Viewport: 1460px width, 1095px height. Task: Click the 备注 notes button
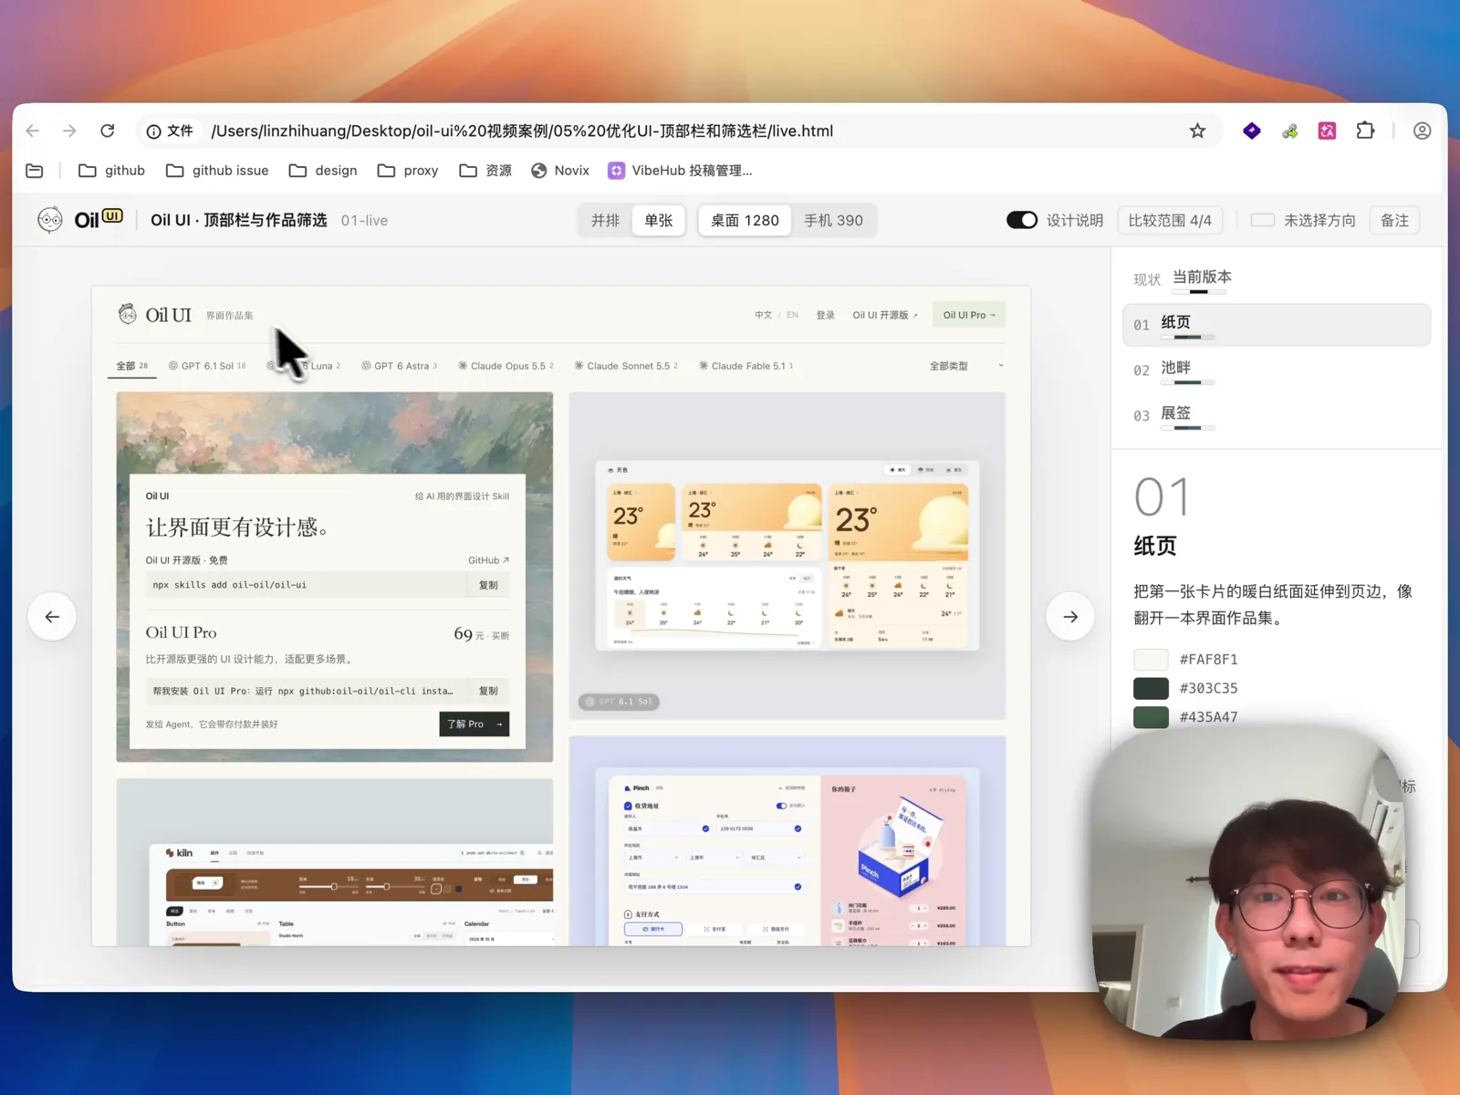tap(1394, 220)
